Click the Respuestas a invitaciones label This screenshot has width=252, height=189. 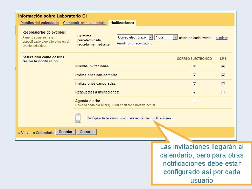pos(97,92)
